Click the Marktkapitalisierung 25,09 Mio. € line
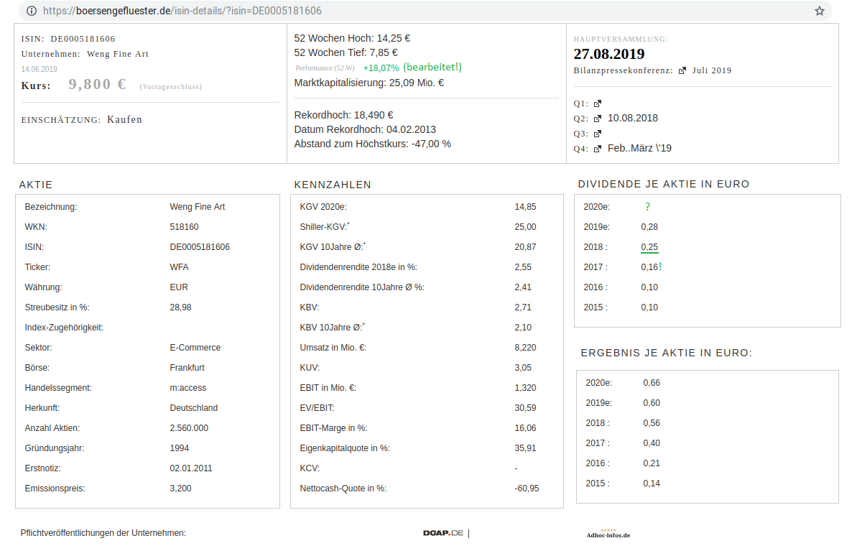Screen dimensions: 857x551 369,83
